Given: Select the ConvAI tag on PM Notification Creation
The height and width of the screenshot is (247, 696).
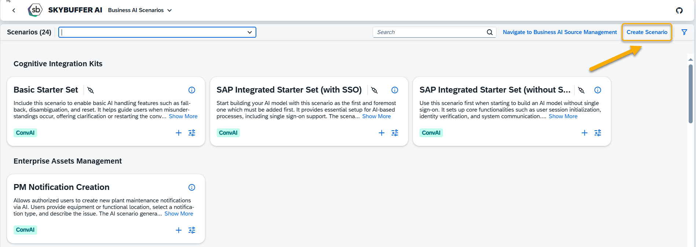Looking at the screenshot, I should tap(25, 230).
